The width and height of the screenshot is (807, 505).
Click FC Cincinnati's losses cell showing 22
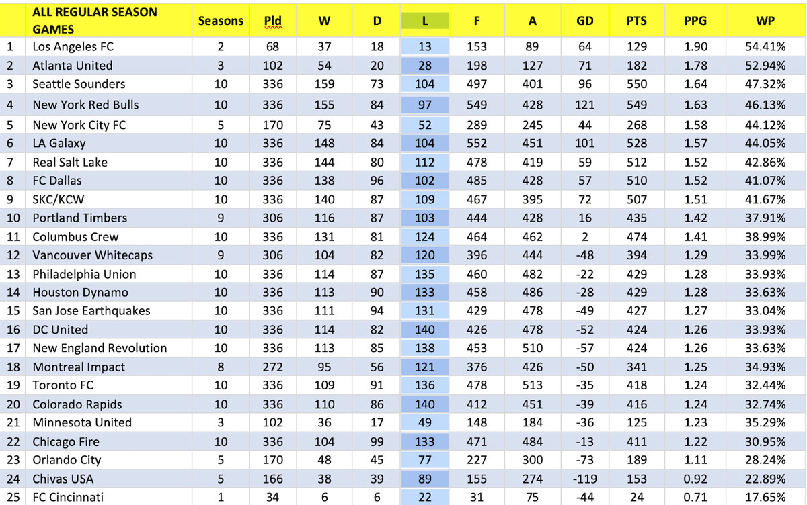coord(424,497)
